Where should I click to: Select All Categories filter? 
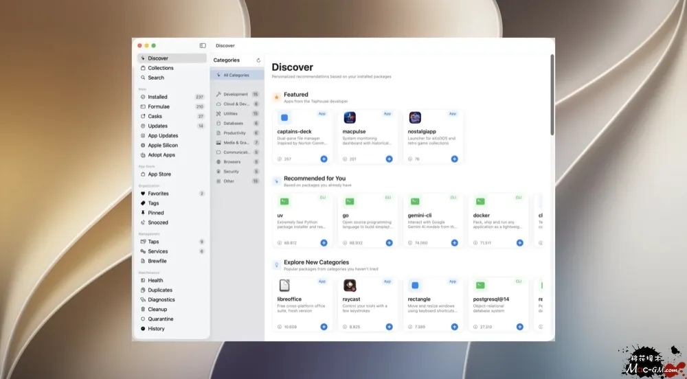238,76
